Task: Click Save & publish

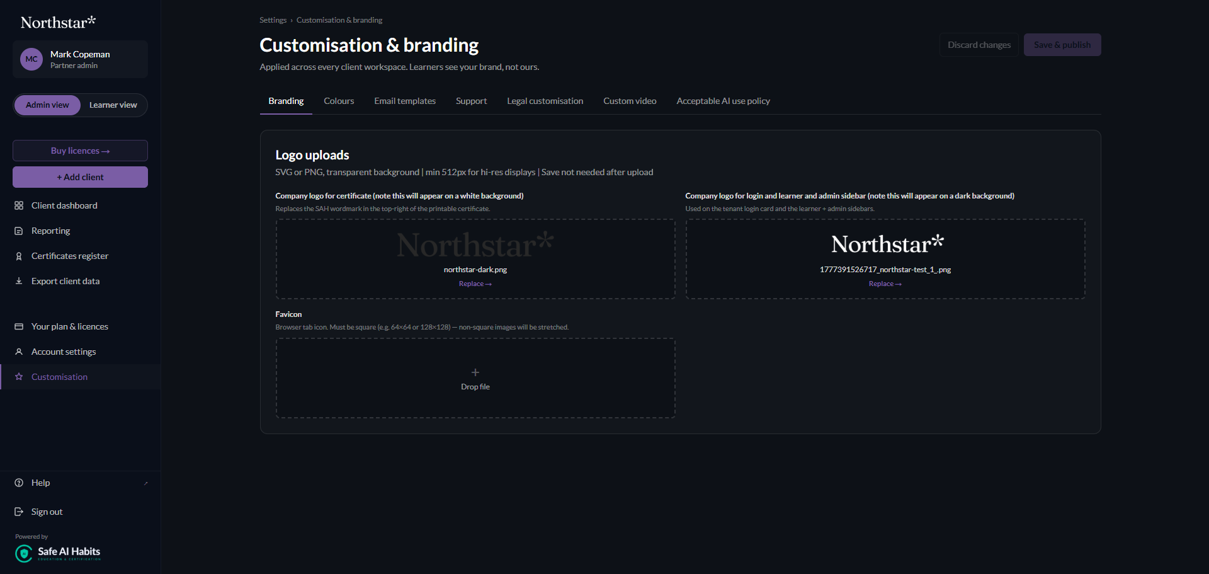Action: (x=1062, y=45)
